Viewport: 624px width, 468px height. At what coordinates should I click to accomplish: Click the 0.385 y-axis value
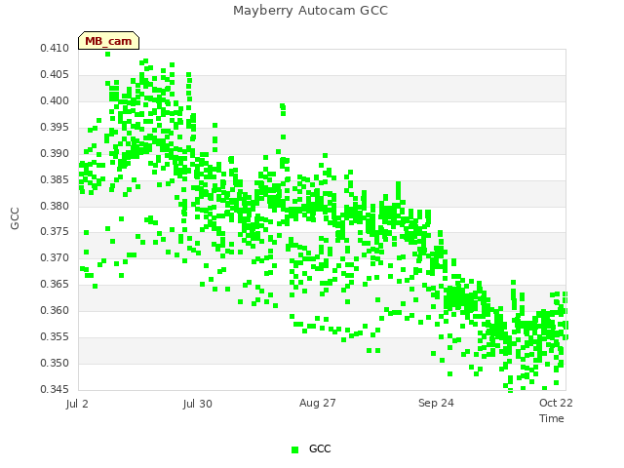click(55, 179)
